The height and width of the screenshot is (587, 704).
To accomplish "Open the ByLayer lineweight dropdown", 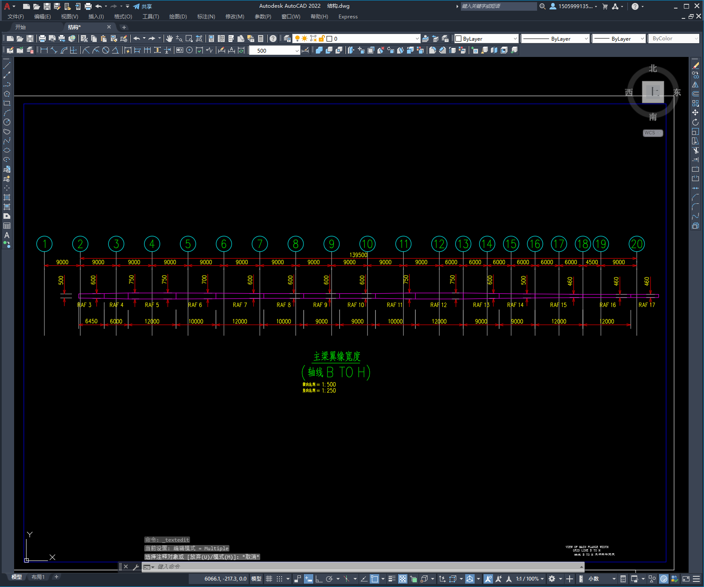I will pyautogui.click(x=619, y=39).
